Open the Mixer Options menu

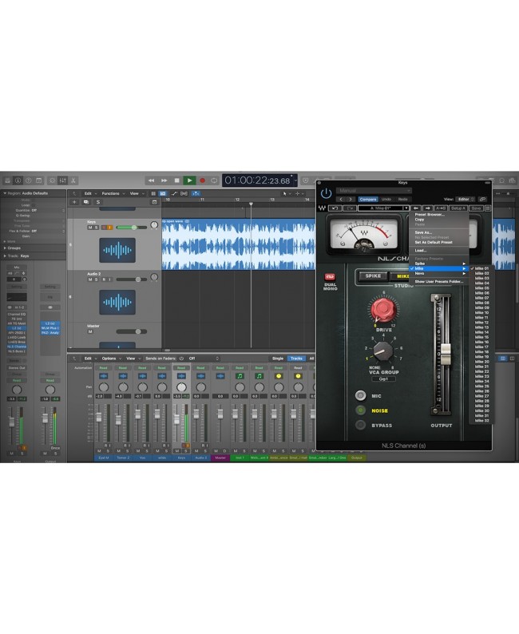click(x=111, y=359)
